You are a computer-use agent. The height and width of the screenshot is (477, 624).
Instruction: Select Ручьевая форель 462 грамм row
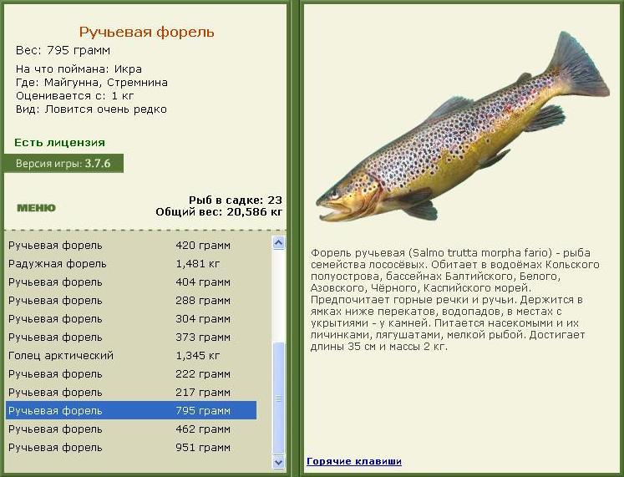131,429
